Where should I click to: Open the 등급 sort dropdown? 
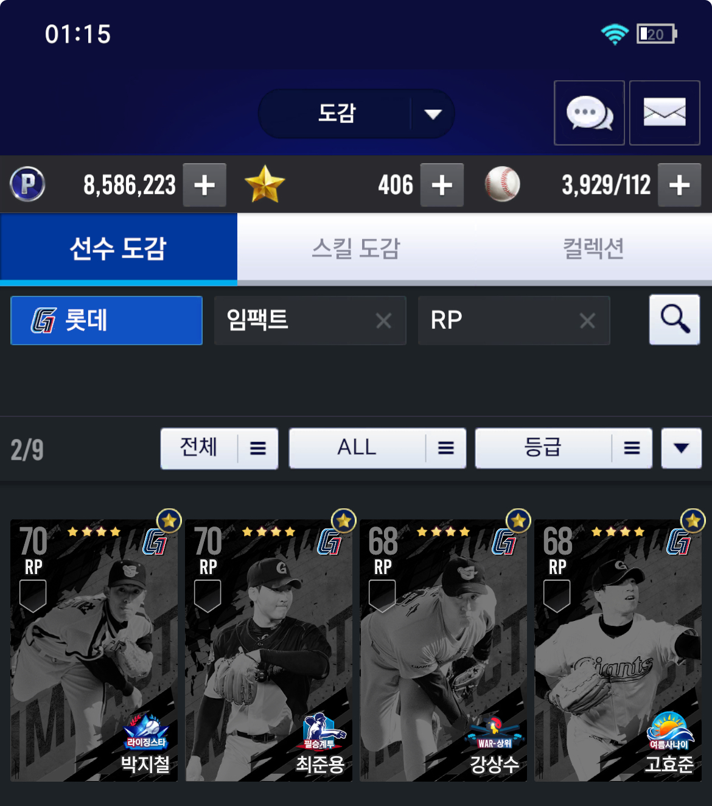tap(564, 449)
